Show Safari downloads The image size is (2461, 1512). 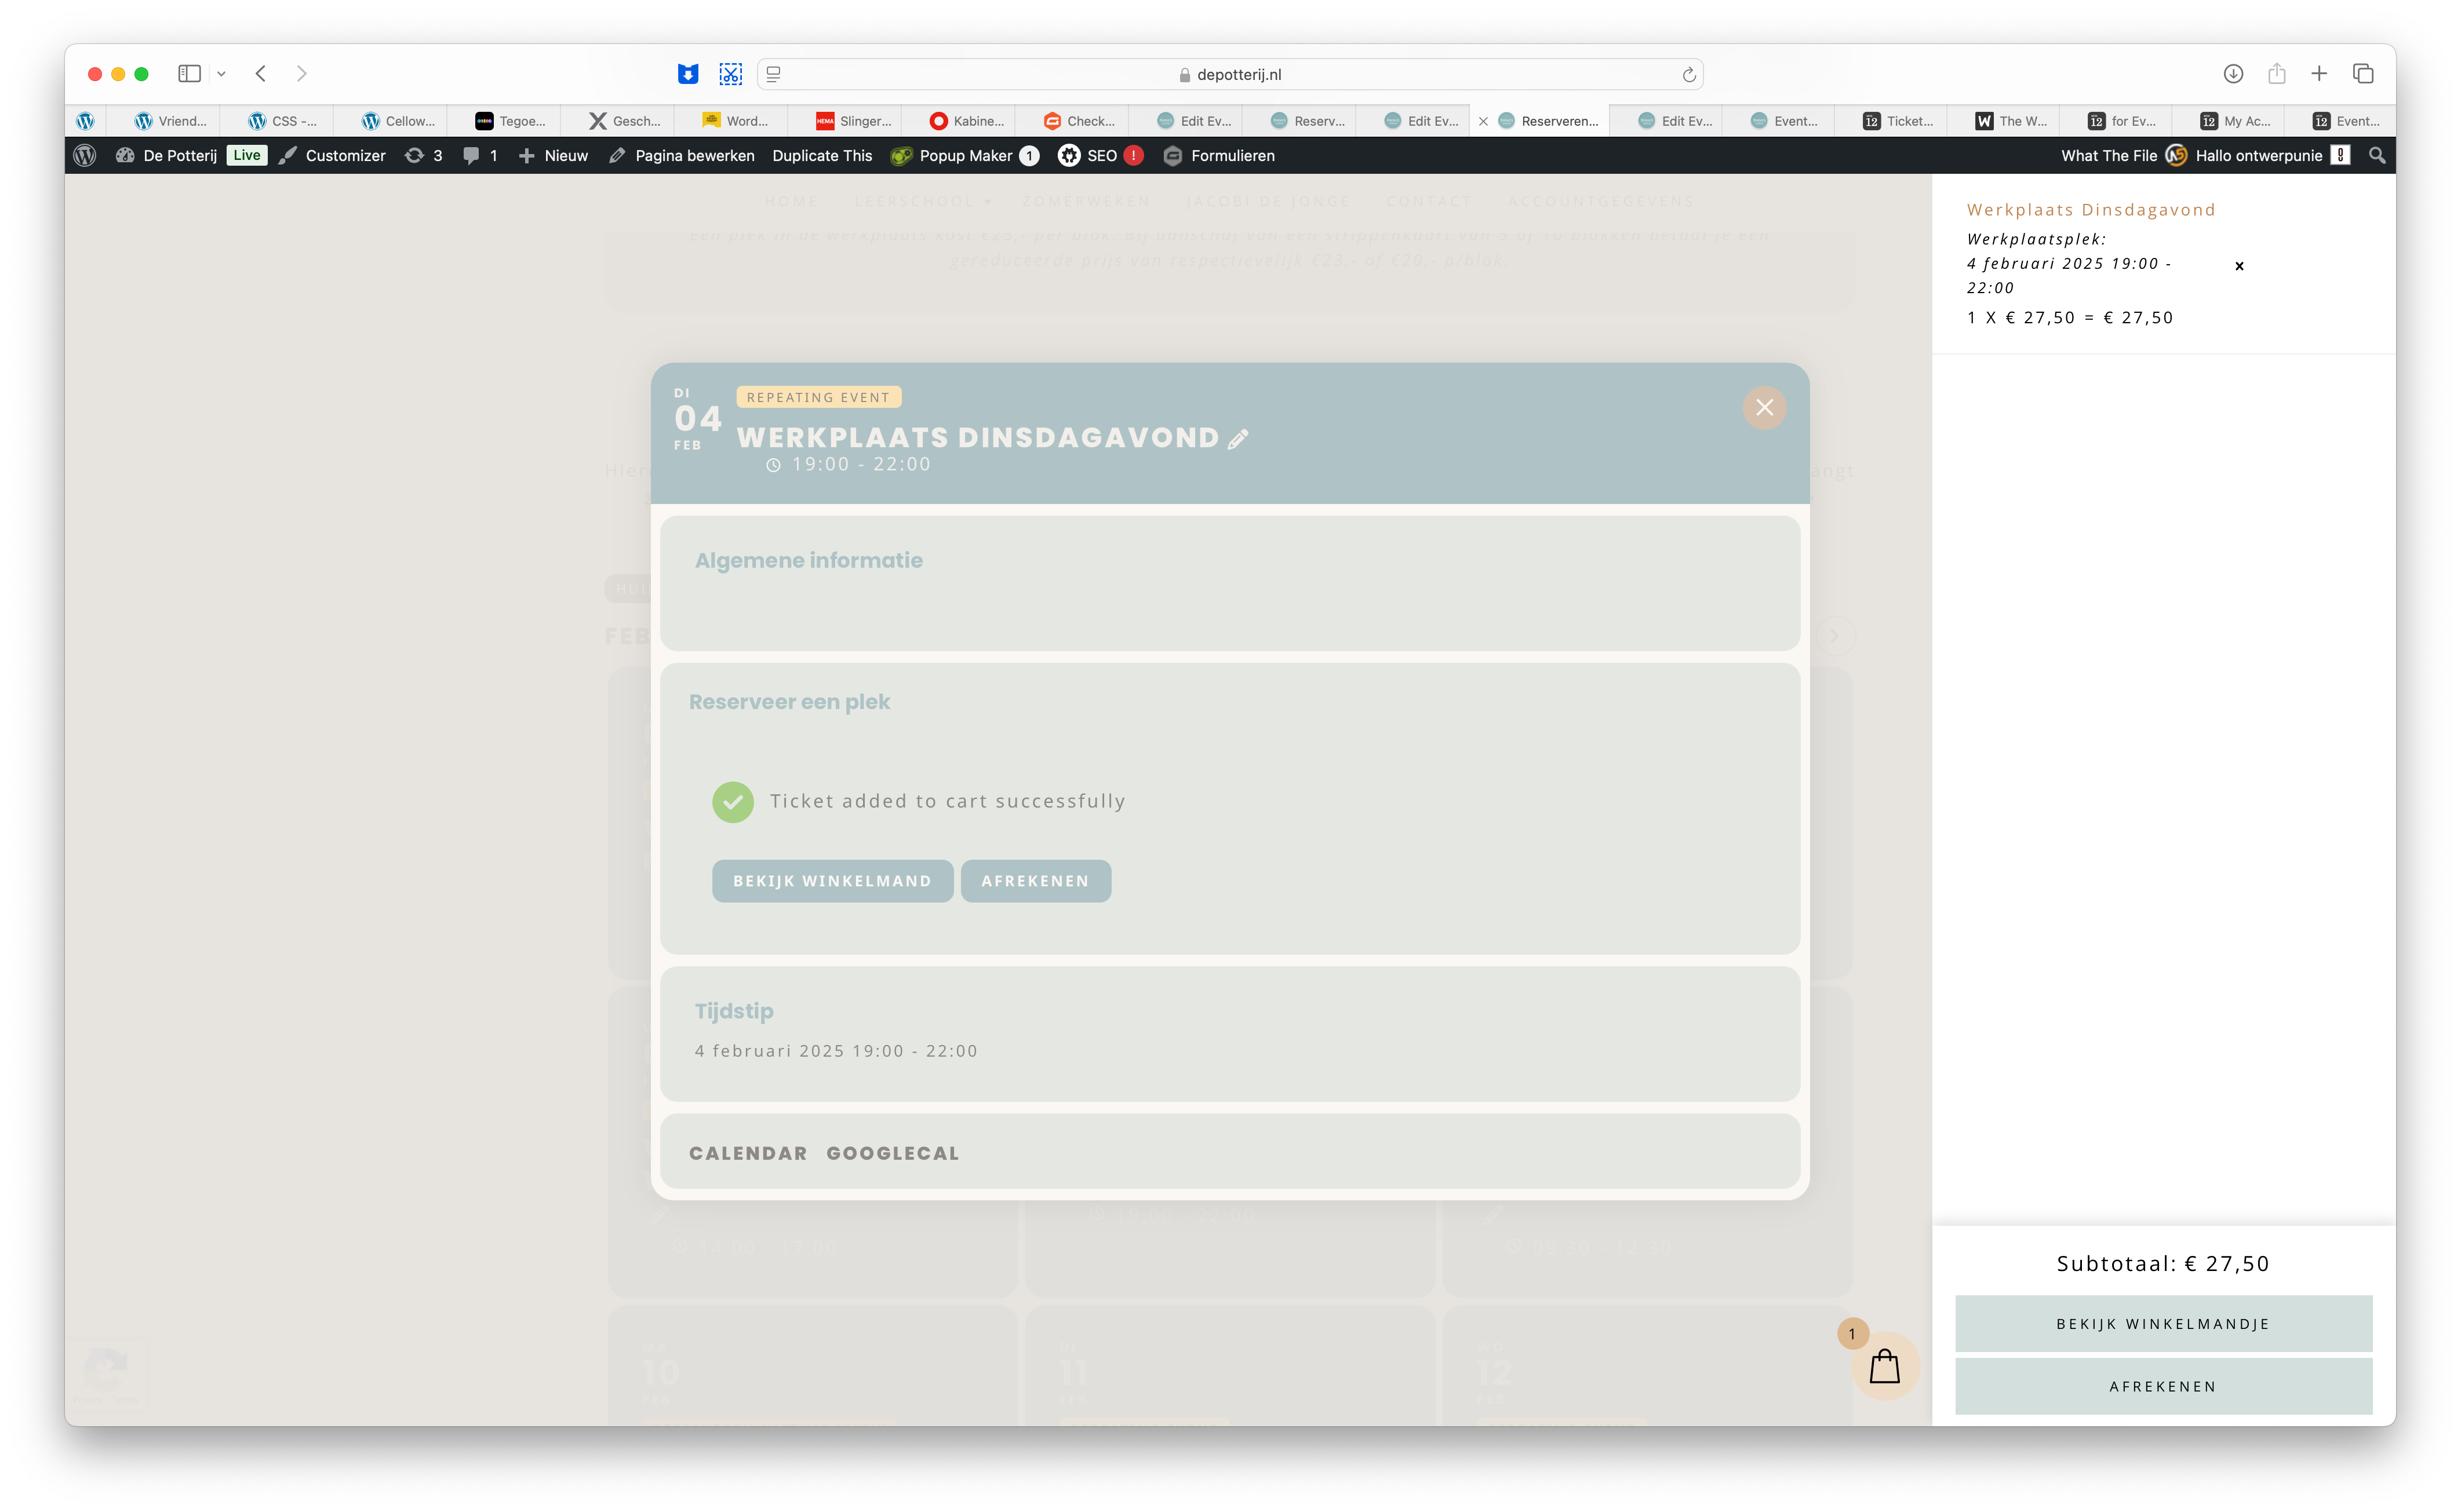2233,73
